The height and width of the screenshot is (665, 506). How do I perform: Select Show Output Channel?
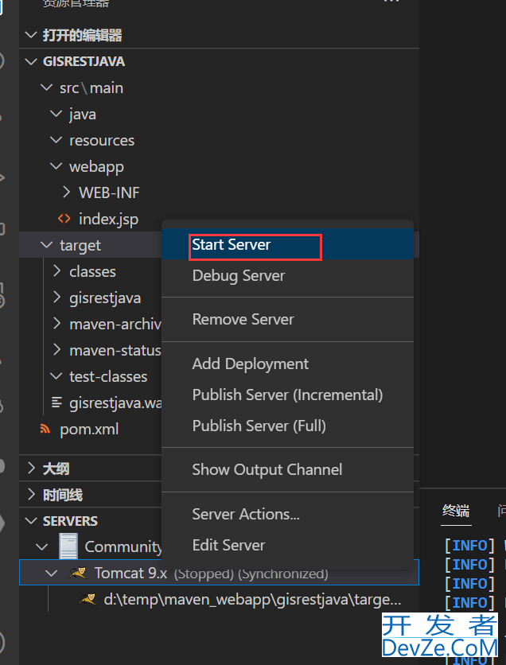(287, 469)
